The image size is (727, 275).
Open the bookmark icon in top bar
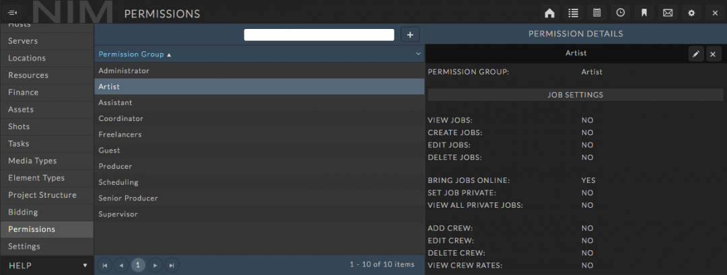pyautogui.click(x=644, y=13)
